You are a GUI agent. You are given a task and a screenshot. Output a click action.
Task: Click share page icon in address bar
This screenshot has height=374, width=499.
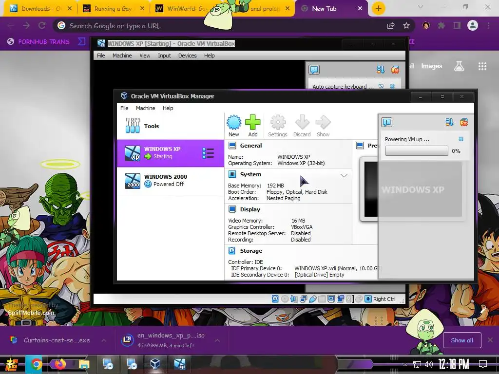(391, 25)
